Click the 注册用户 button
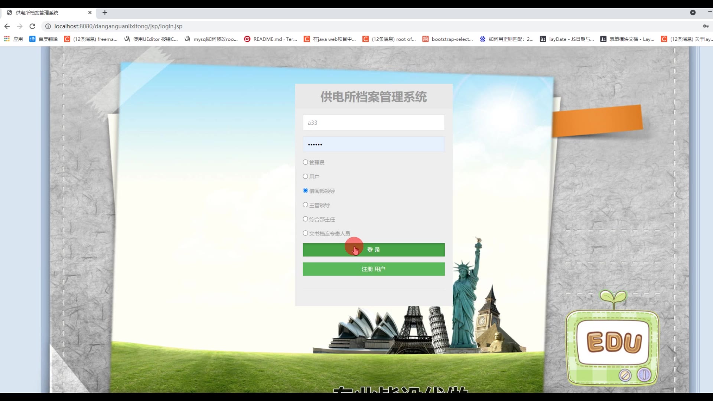The height and width of the screenshot is (401, 713). [x=374, y=269]
